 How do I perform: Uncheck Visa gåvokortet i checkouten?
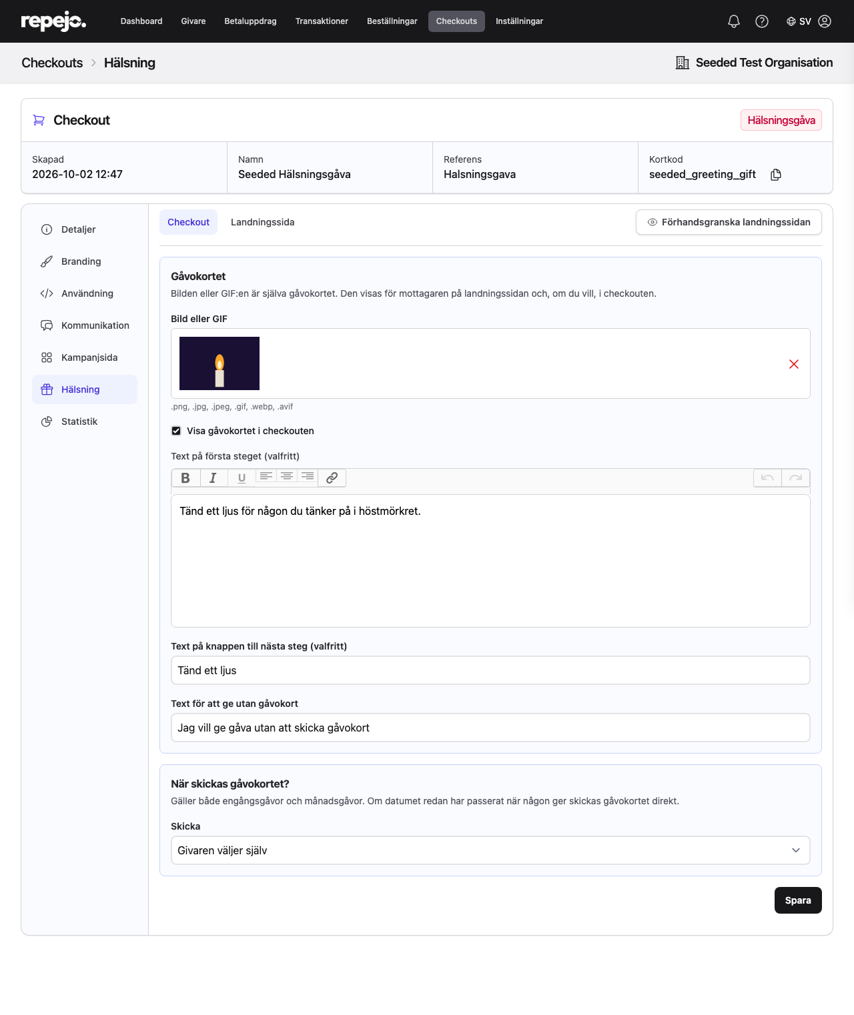pyautogui.click(x=176, y=431)
